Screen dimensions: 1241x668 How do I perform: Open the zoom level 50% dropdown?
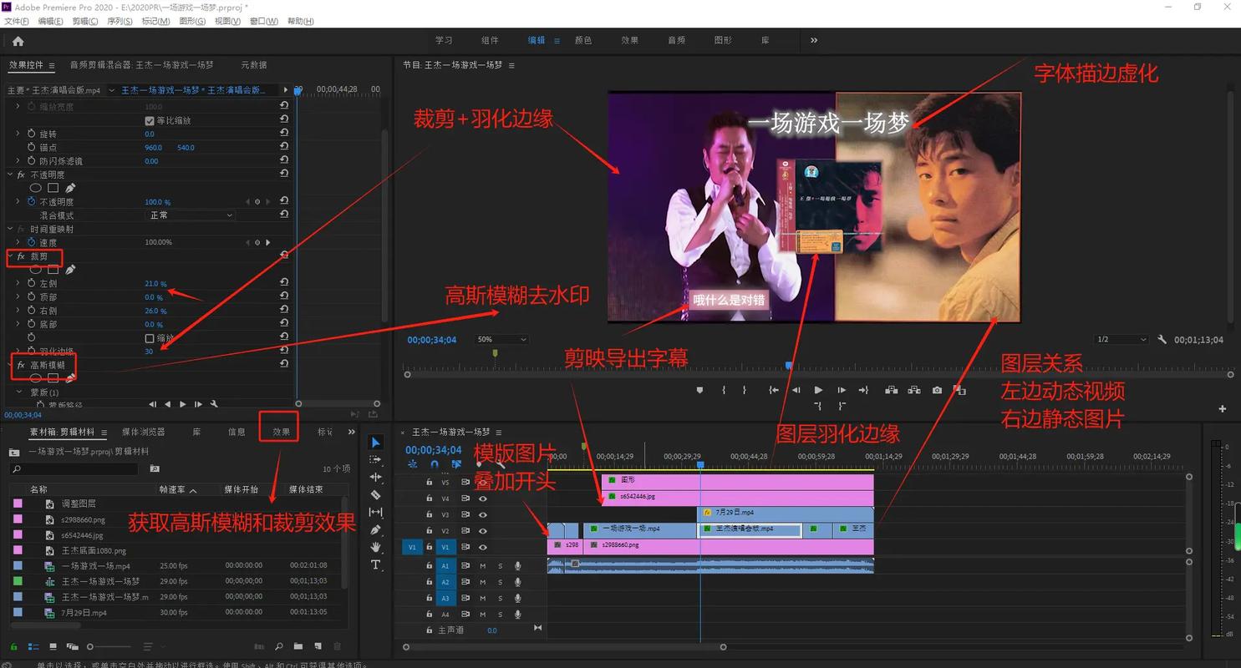click(501, 340)
